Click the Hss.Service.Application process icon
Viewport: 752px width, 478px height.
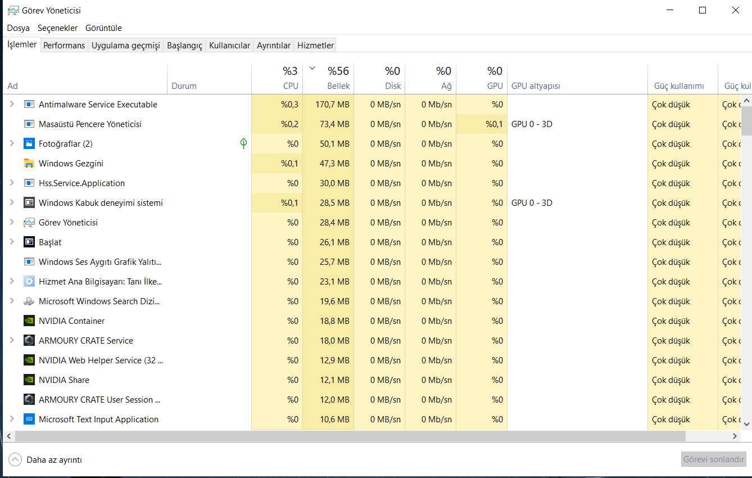pos(29,183)
